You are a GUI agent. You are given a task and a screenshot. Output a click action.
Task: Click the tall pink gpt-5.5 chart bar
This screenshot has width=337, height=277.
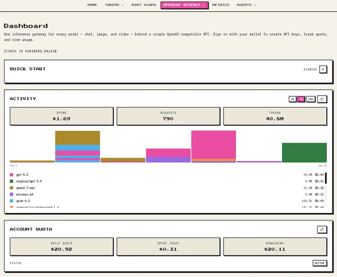(x=214, y=145)
